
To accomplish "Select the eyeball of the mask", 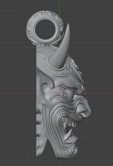I will pos(70,94).
